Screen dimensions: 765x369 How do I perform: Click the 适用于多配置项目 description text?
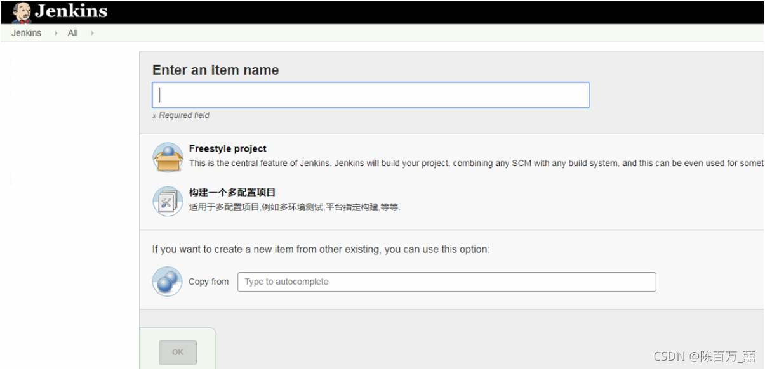tap(295, 207)
